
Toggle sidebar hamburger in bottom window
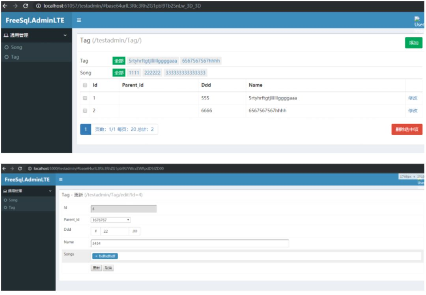pyautogui.click(x=61, y=179)
